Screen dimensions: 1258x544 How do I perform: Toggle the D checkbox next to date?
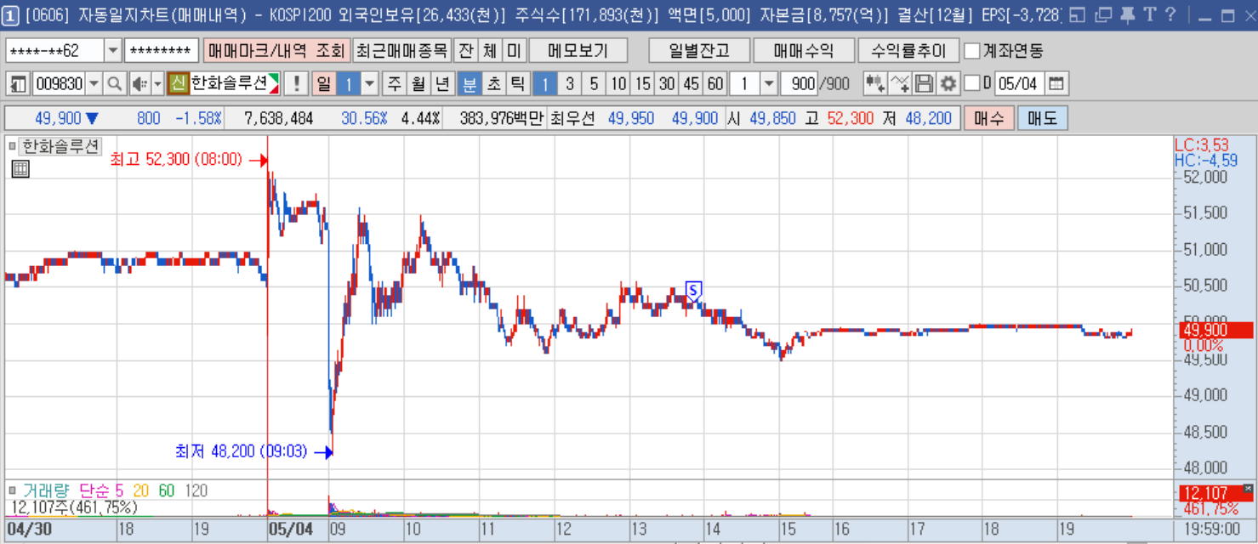pyautogui.click(x=971, y=84)
